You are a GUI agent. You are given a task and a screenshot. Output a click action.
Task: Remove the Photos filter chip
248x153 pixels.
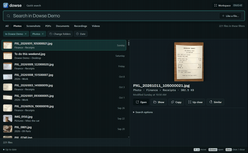coord(43,34)
